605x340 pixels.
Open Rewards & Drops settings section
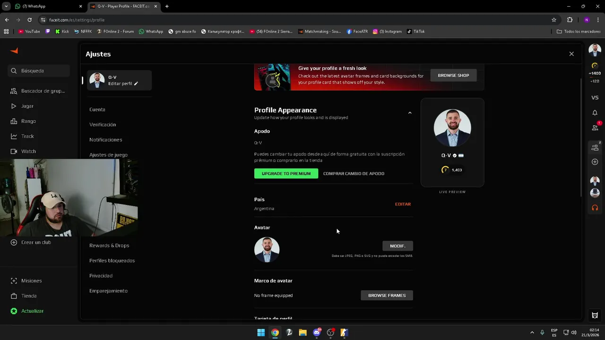coord(109,246)
